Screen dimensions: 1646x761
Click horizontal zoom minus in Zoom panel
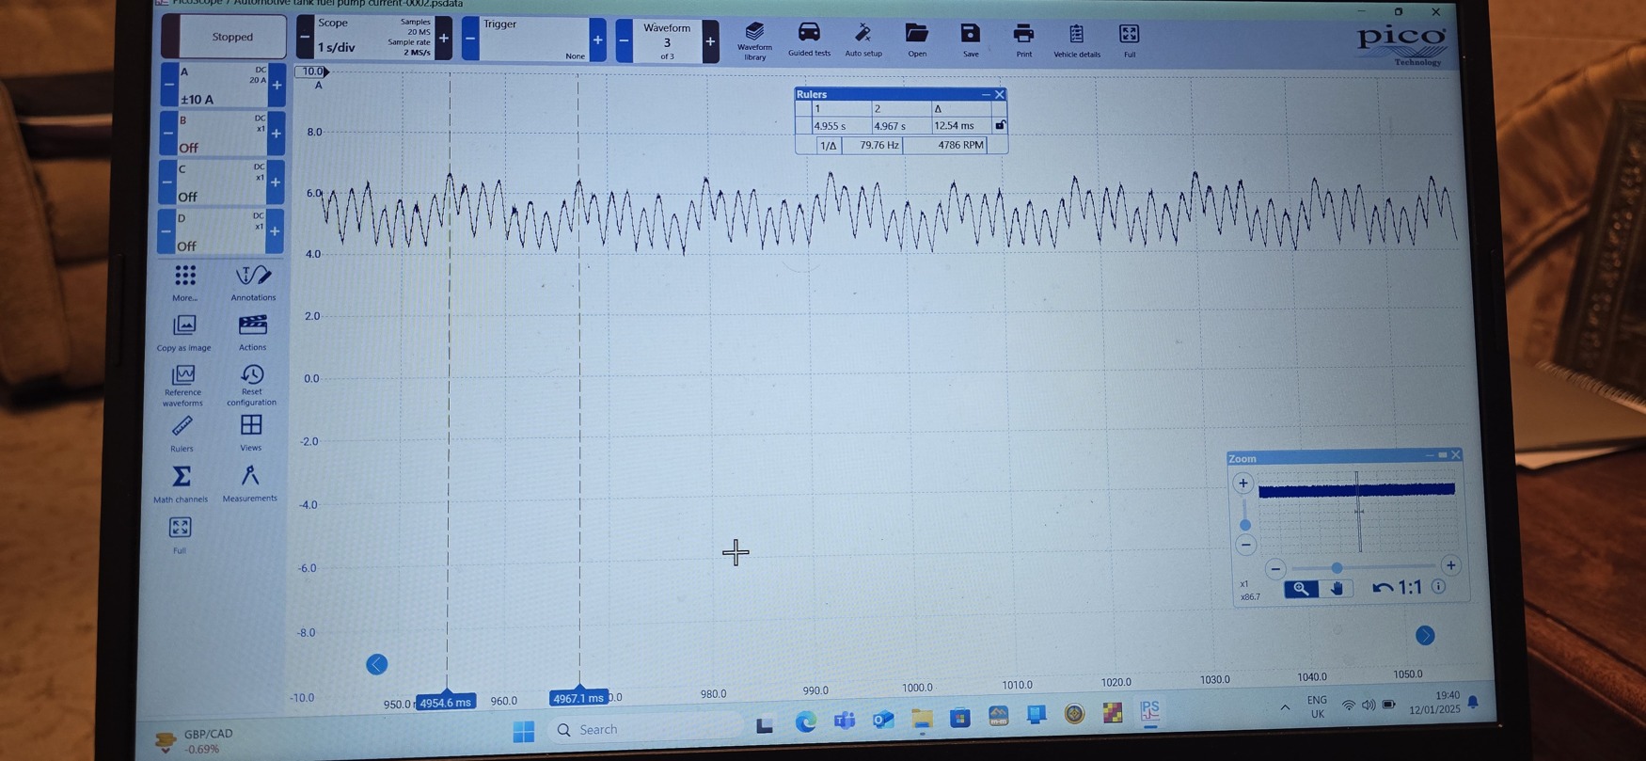click(1275, 568)
